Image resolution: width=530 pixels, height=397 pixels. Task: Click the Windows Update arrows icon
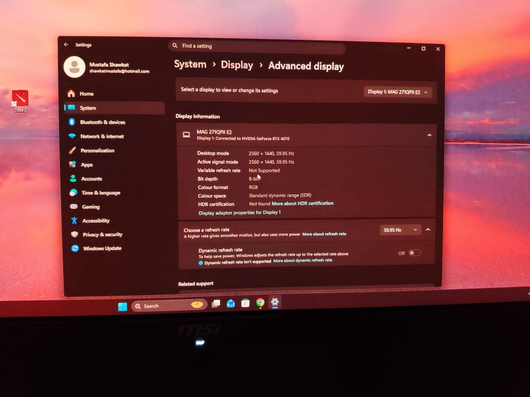click(x=75, y=249)
